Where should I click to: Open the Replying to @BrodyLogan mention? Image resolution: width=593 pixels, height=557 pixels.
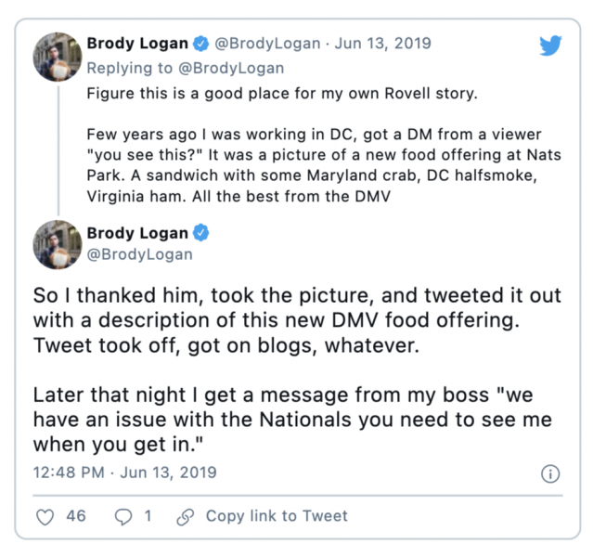231,68
